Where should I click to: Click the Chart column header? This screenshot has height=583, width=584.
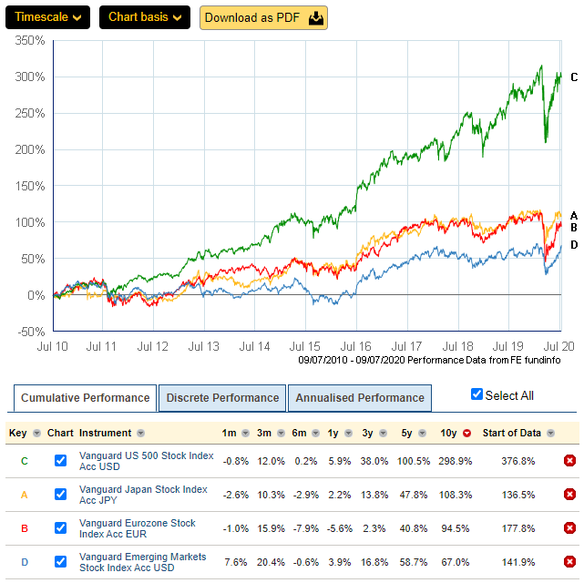pos(60,433)
